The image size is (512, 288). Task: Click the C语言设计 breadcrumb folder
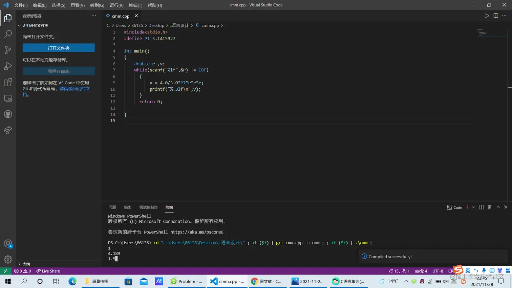pos(179,26)
